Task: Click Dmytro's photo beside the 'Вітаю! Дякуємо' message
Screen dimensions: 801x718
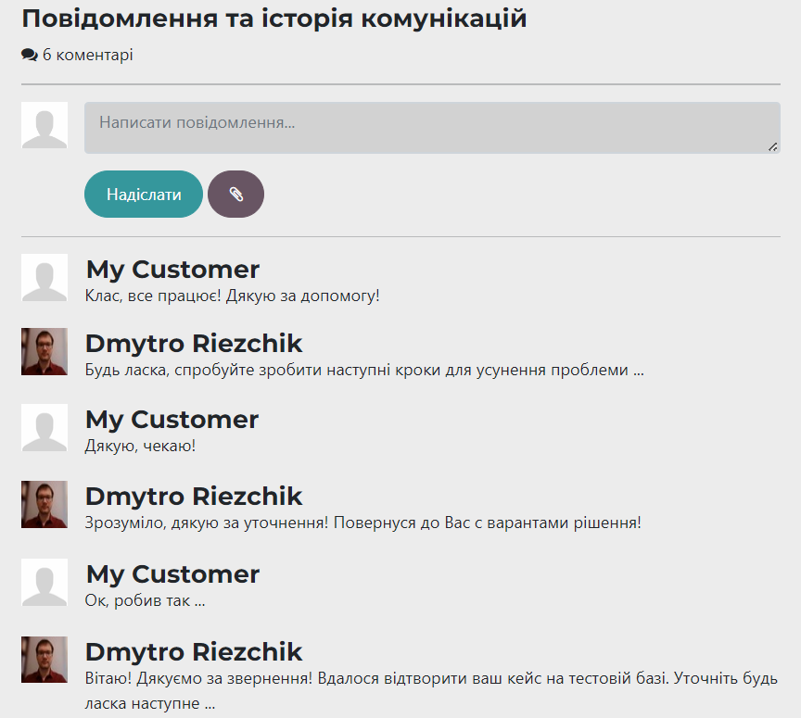Action: point(44,660)
